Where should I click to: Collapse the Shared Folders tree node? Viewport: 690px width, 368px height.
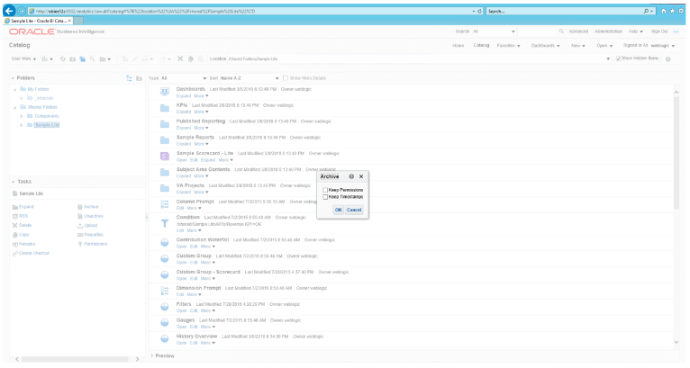(14, 107)
